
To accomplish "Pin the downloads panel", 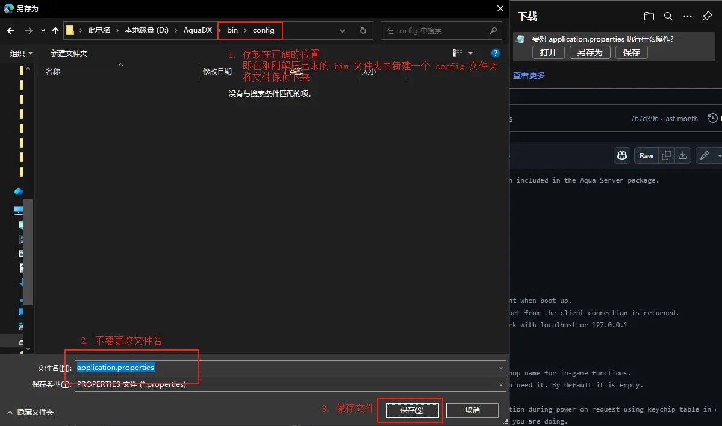I will pos(708,16).
